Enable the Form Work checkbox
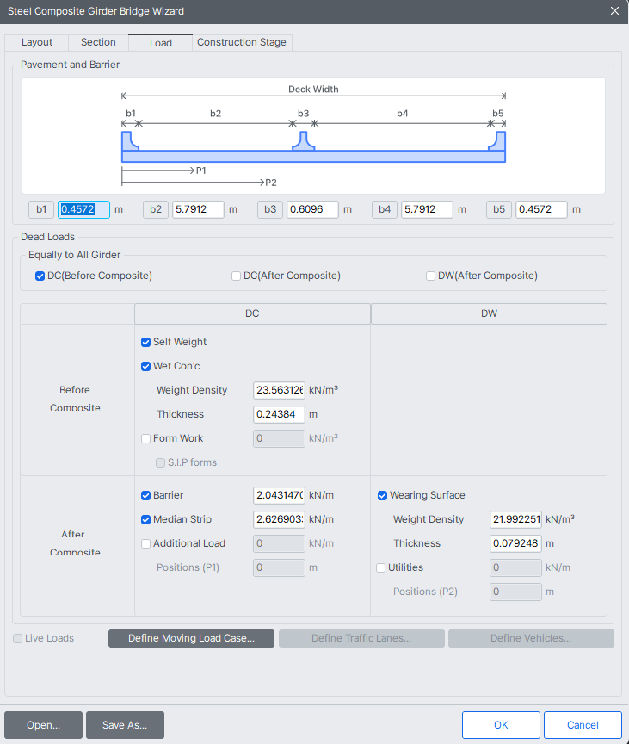This screenshot has height=744, width=629. click(146, 438)
